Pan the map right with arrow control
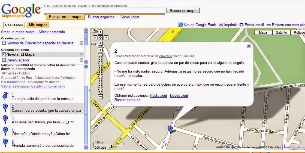 click(x=106, y=38)
